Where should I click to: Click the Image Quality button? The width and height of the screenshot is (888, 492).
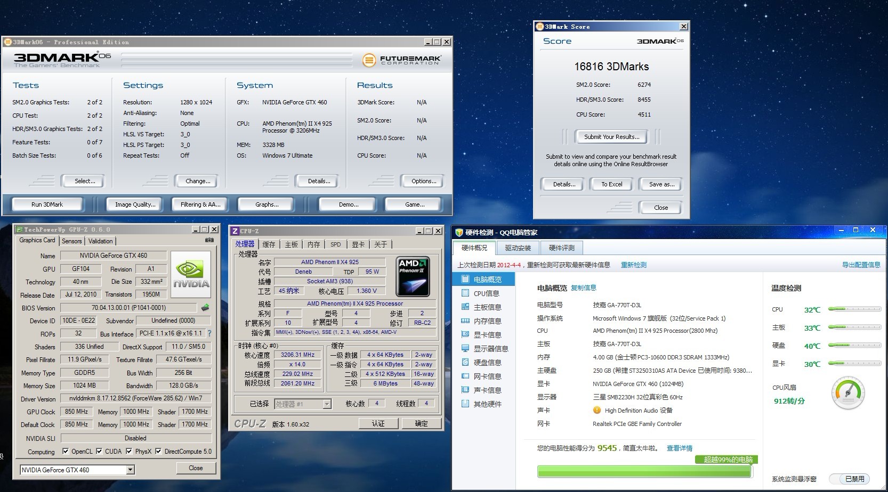click(135, 204)
